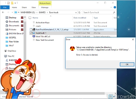Refresh the Euro truck folder view
The width and height of the screenshot is (136, 99).
pyautogui.click(x=79, y=12)
